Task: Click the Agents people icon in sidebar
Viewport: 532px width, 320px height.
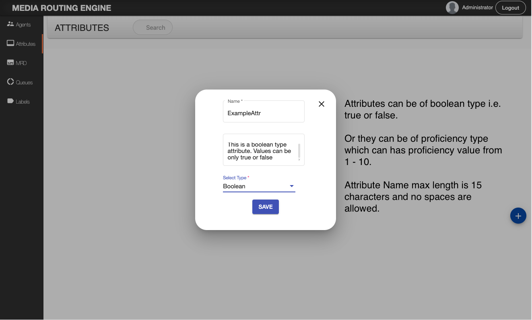Action: [10, 24]
